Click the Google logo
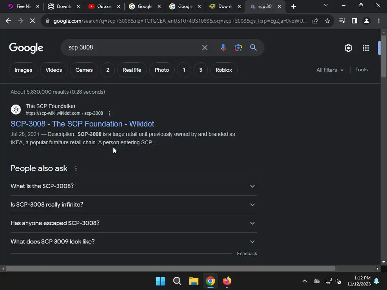387x290 pixels. [26, 48]
